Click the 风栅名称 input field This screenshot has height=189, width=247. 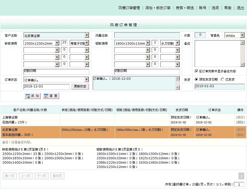147,35
